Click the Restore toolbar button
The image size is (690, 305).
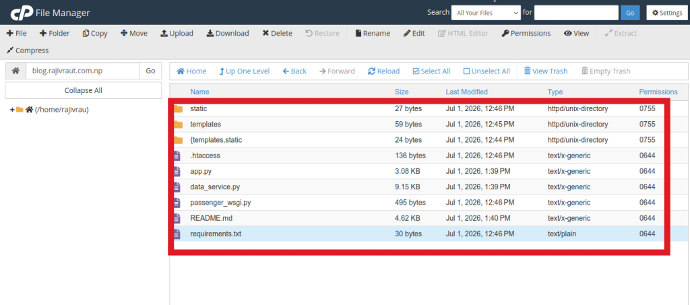click(x=323, y=34)
